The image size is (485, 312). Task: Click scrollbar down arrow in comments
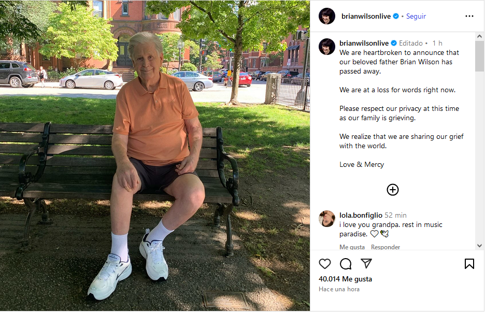[479, 246]
